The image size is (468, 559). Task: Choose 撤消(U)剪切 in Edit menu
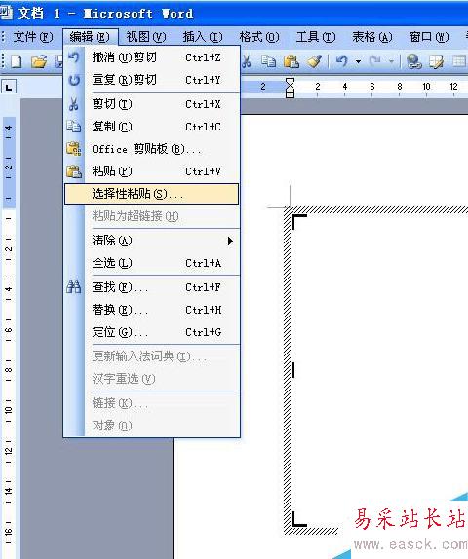[151, 57]
